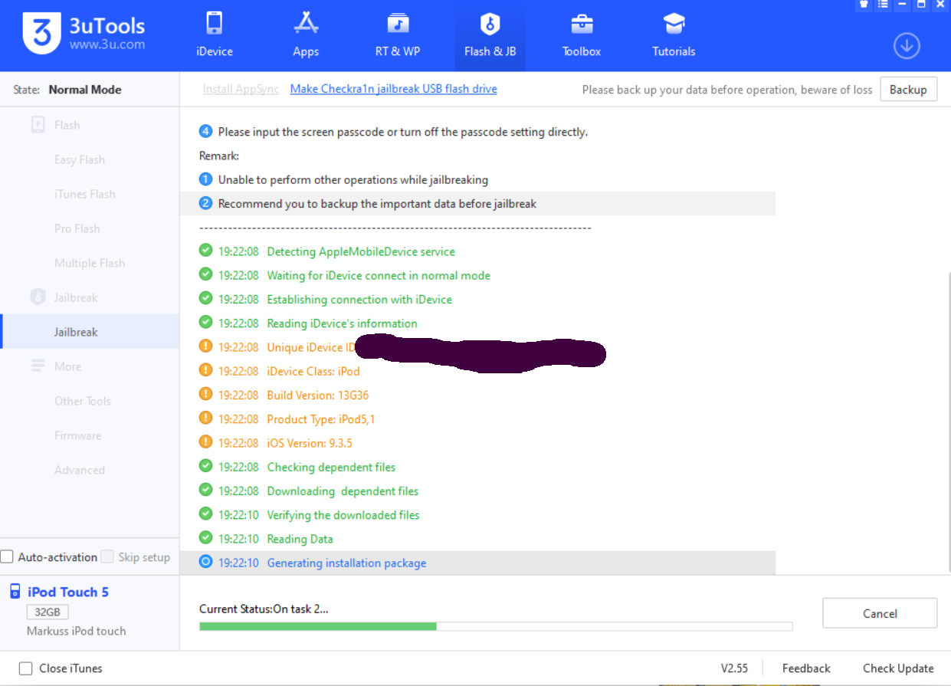Click the Cancel button
The width and height of the screenshot is (951, 686).
click(879, 613)
